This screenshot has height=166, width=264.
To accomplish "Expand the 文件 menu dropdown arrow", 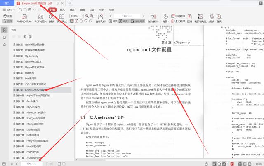I will [14, 10].
